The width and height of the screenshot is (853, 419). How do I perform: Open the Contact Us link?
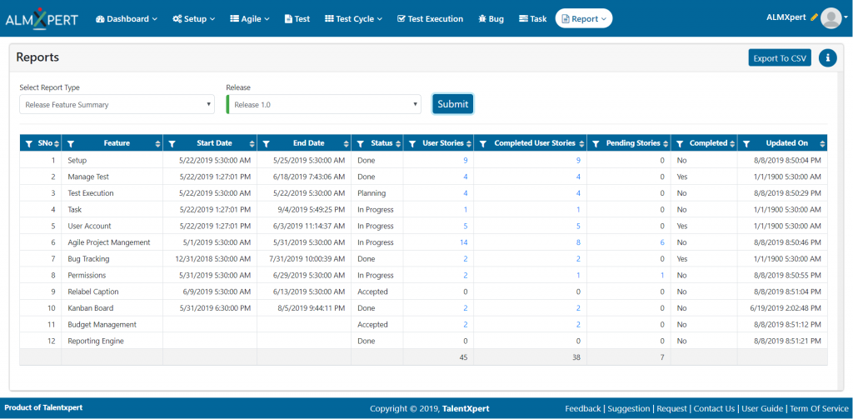[714, 408]
